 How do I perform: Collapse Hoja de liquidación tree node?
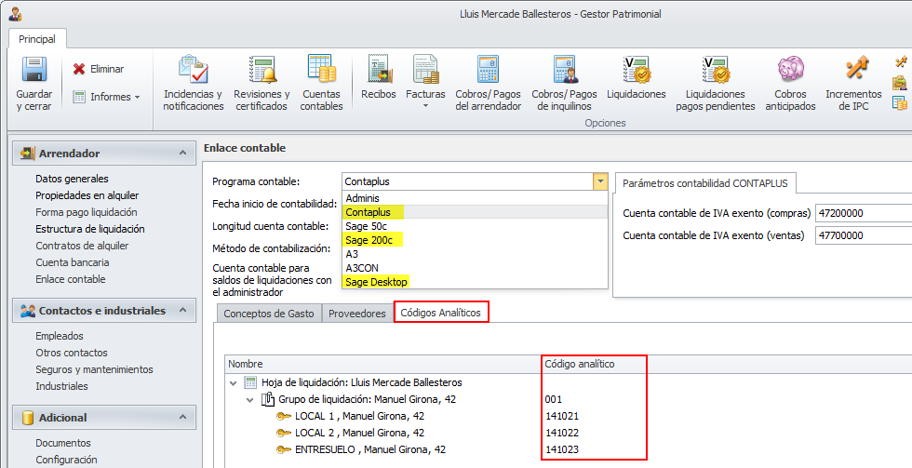[233, 382]
